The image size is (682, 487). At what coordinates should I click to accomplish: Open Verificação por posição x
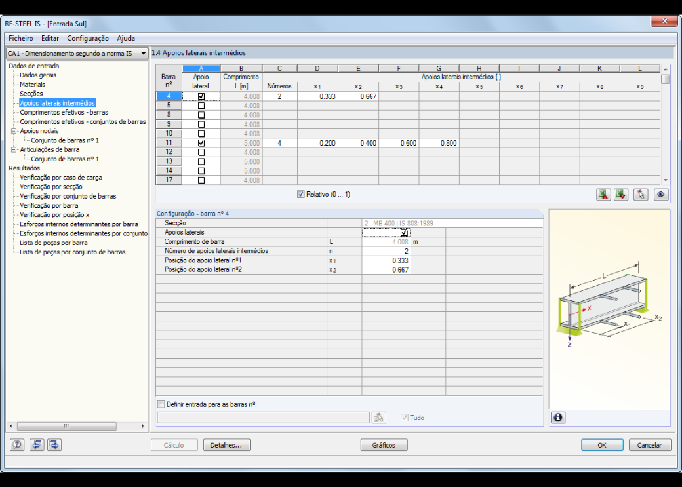click(x=54, y=215)
